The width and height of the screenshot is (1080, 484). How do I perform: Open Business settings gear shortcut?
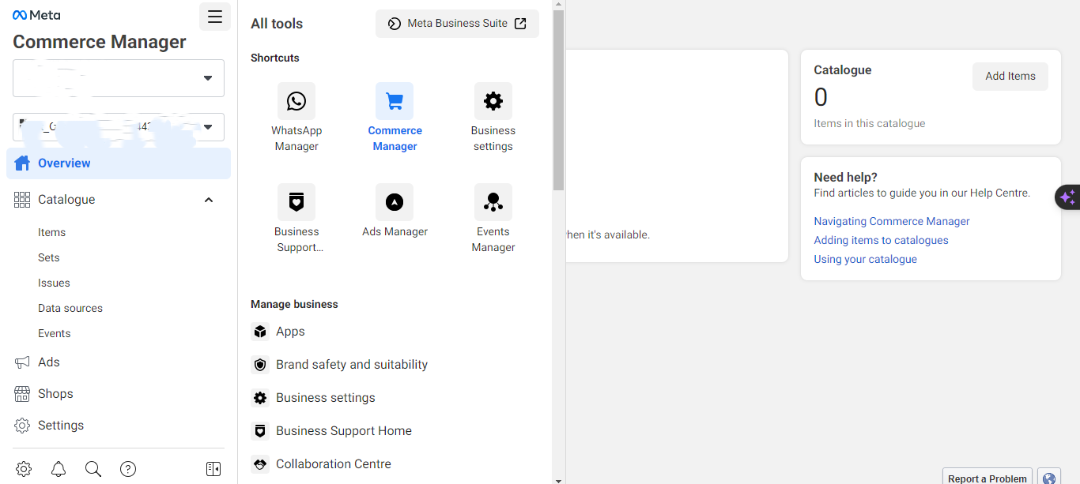[x=493, y=101]
